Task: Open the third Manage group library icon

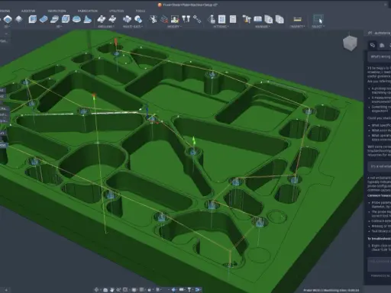Action: [268, 19]
